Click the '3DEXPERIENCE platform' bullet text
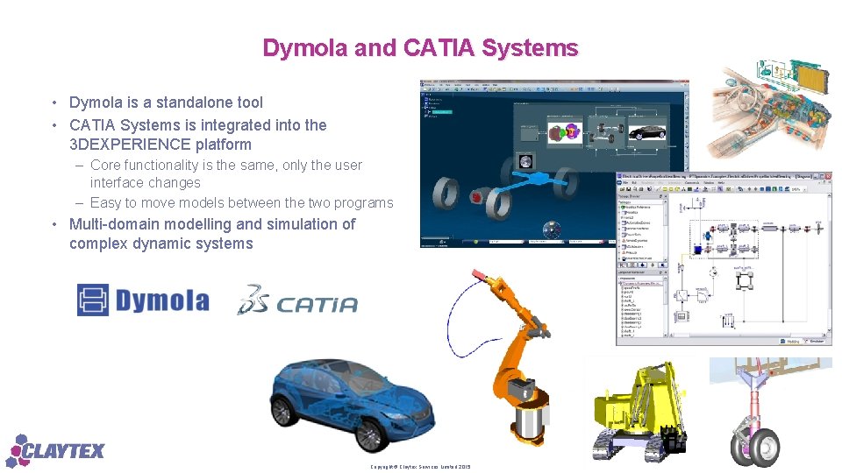The height and width of the screenshot is (473, 842). pos(160,145)
